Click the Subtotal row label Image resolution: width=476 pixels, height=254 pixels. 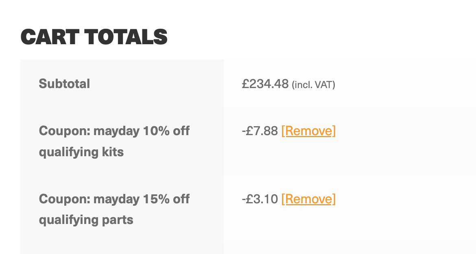click(64, 84)
